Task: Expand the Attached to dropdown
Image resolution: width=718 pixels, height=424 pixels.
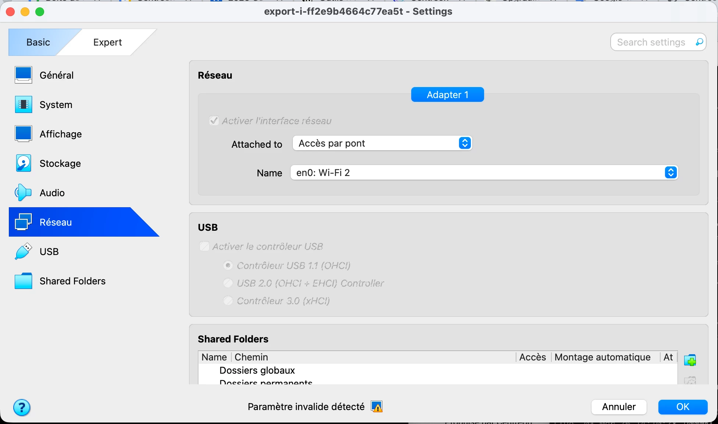Action: [382, 143]
